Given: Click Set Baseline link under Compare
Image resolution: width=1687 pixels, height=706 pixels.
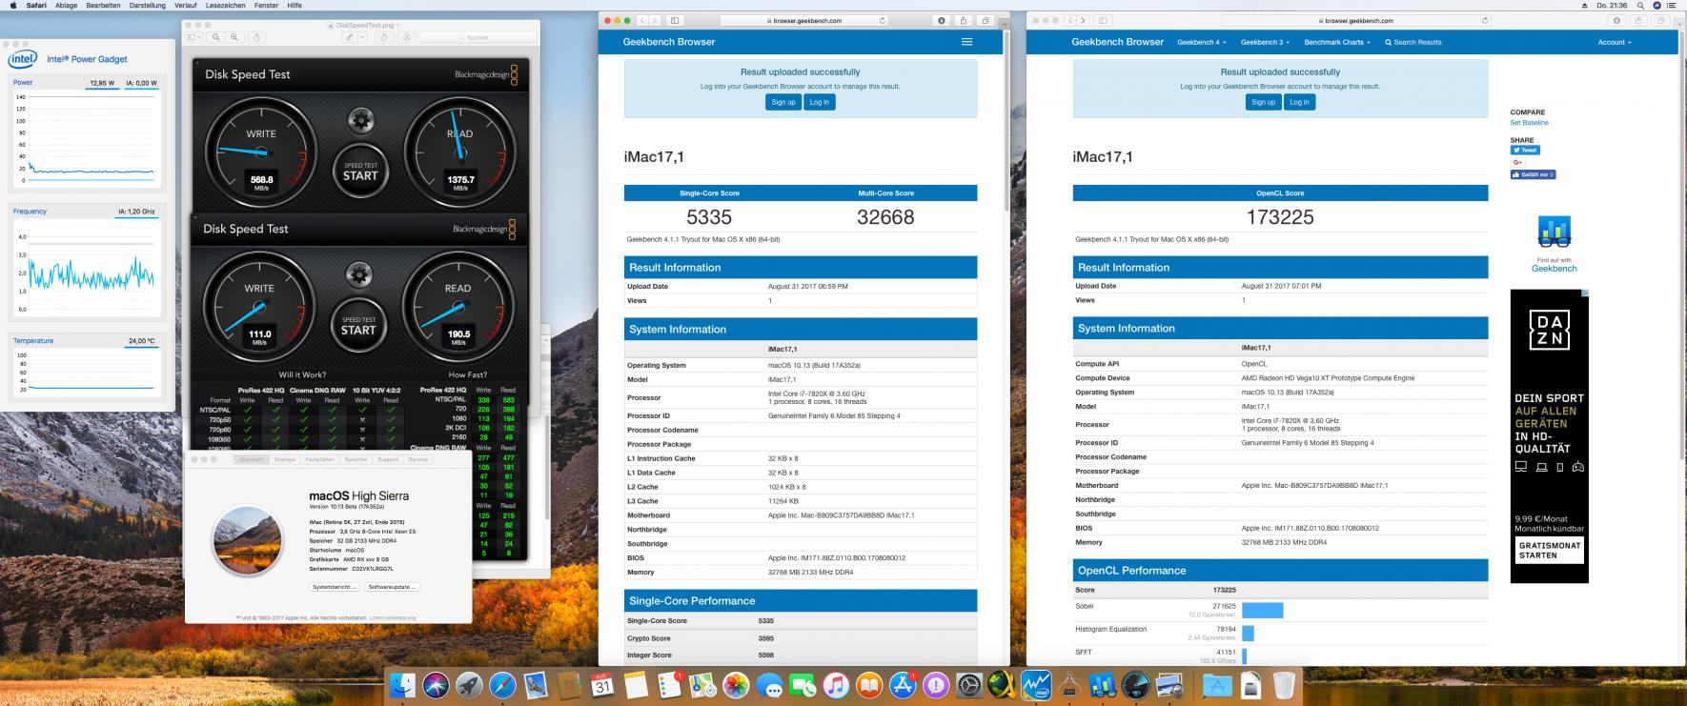Looking at the screenshot, I should pos(1529,123).
